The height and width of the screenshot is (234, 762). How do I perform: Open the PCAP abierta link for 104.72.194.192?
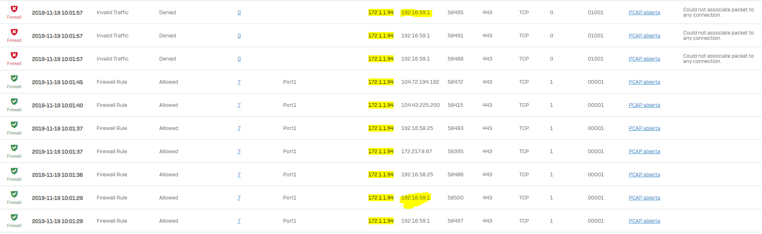point(644,82)
